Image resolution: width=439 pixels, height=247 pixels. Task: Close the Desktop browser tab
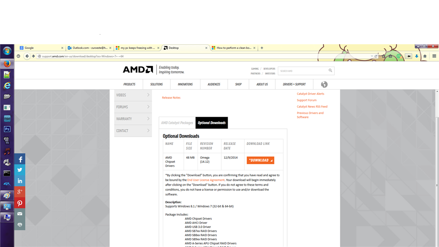tap(206, 48)
